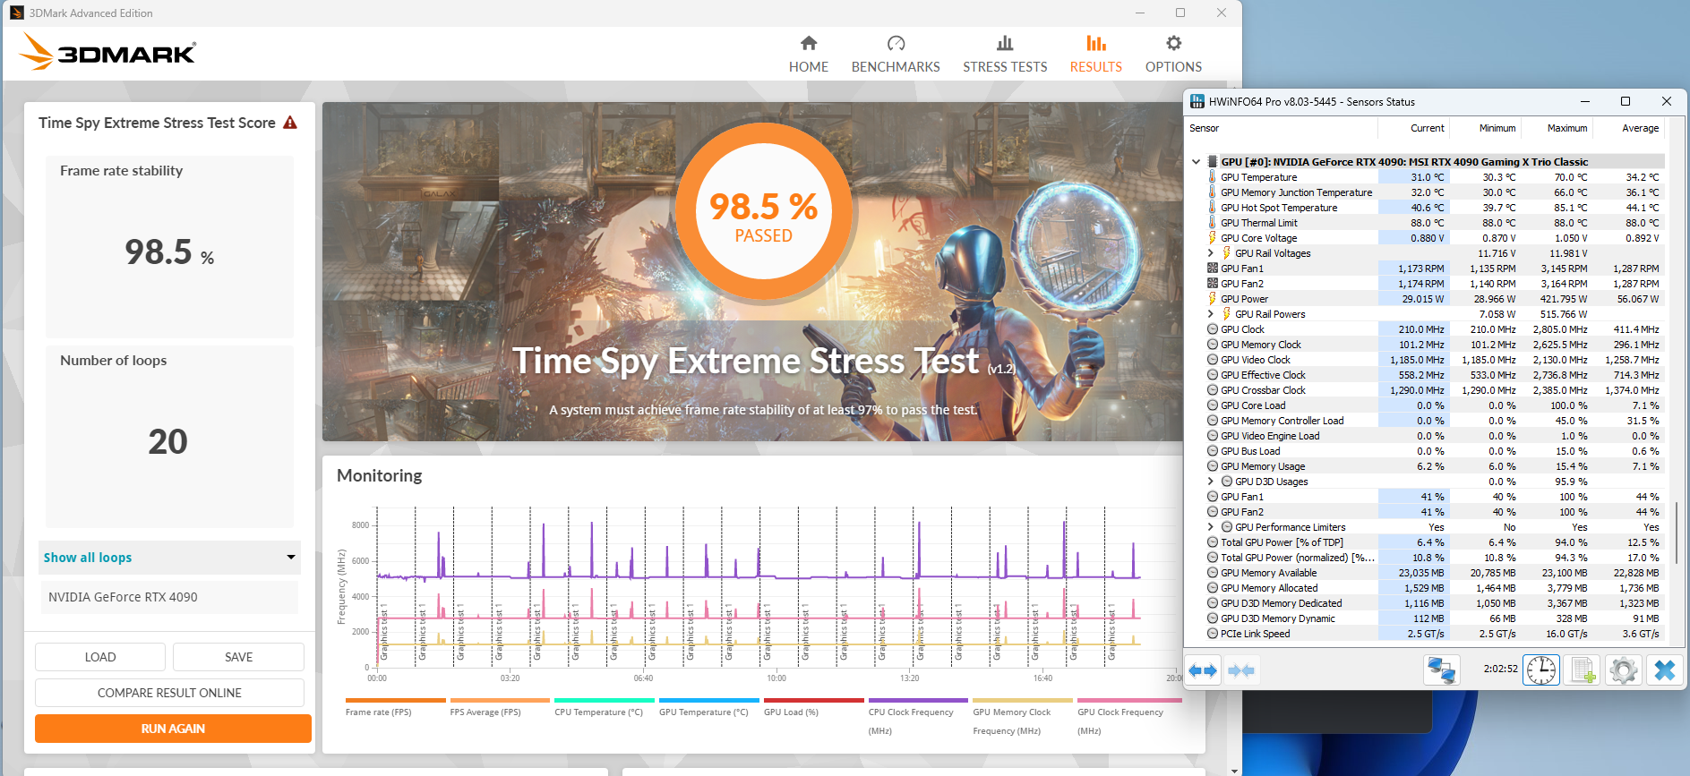Click the HWiNFO sensor list vertical scrollbar
Image resolution: width=1690 pixels, height=776 pixels.
tap(1676, 533)
